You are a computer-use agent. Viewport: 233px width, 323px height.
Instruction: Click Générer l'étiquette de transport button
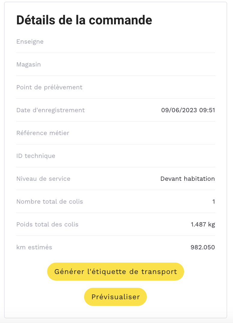point(115,272)
